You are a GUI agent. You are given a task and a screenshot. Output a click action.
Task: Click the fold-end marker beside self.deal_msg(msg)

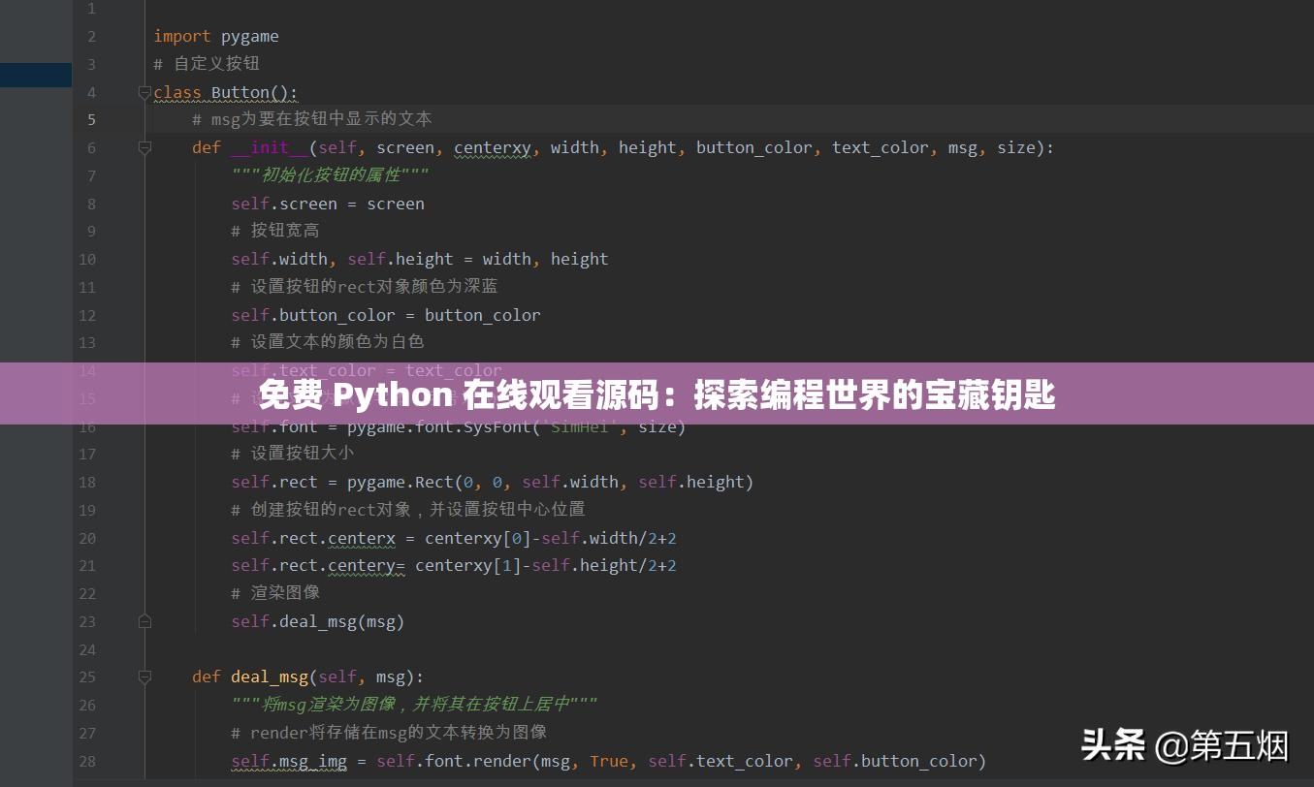(144, 620)
